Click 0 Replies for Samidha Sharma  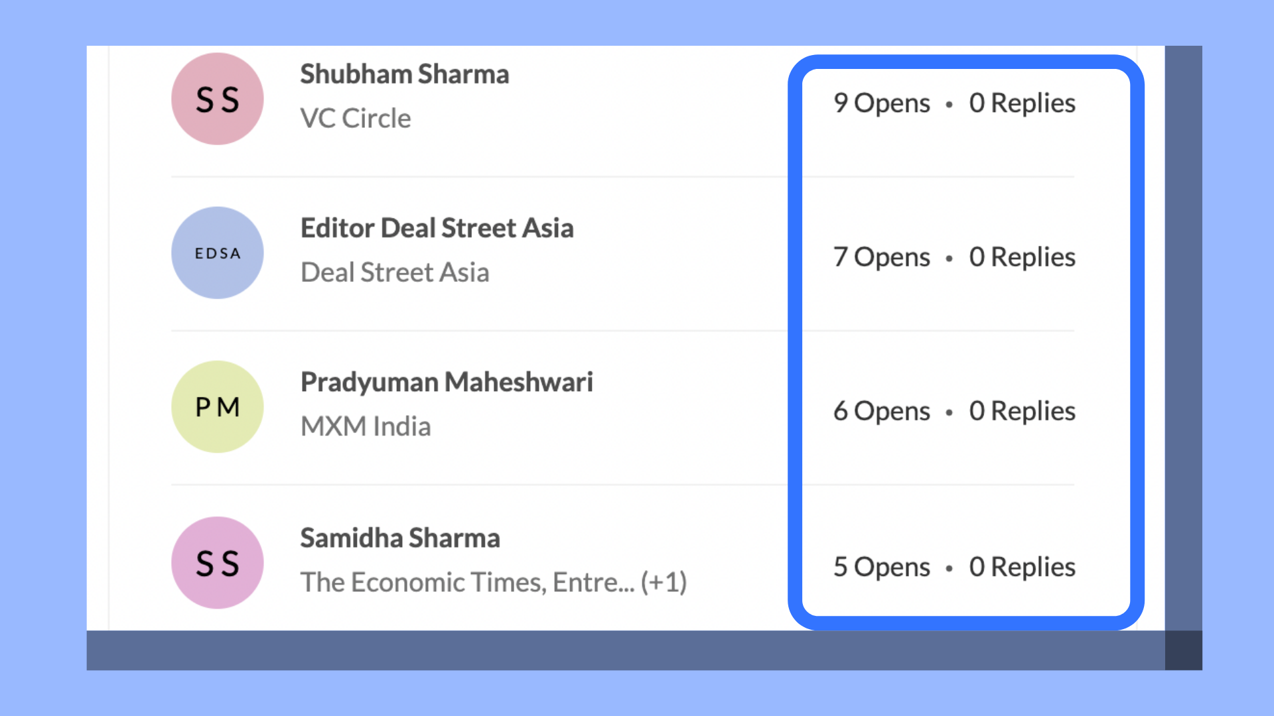click(x=1022, y=567)
